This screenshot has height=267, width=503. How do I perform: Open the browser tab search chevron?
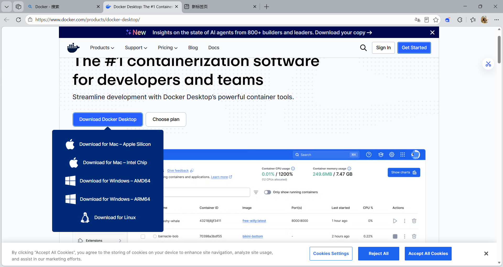[7, 7]
